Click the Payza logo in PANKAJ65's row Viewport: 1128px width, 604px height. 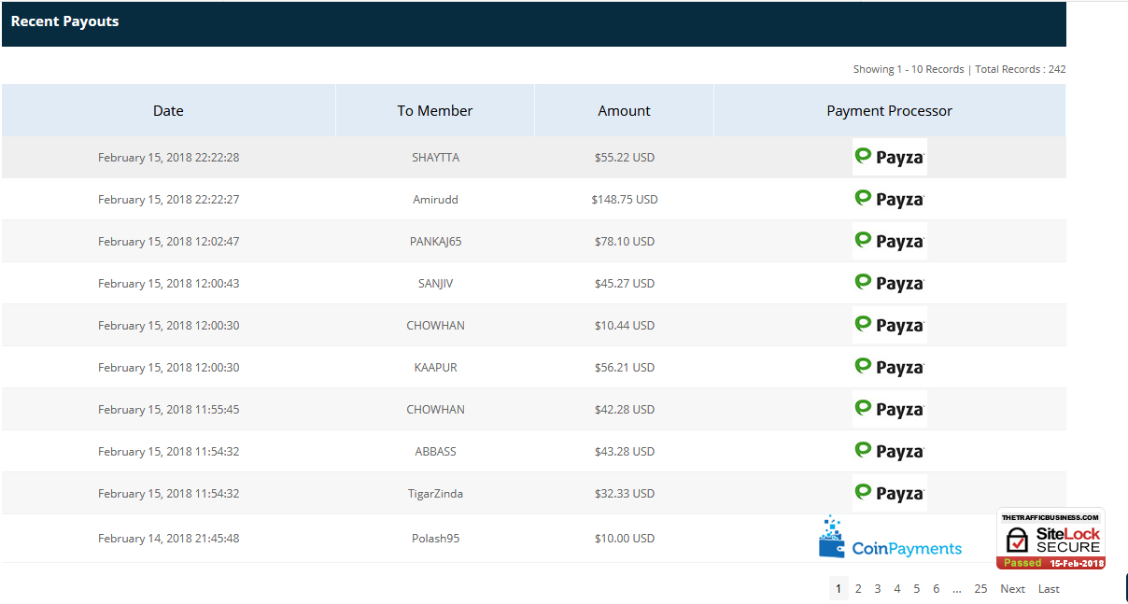889,241
